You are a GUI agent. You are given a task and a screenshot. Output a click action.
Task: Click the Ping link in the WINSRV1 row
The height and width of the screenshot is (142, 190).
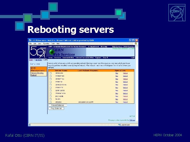(117, 102)
